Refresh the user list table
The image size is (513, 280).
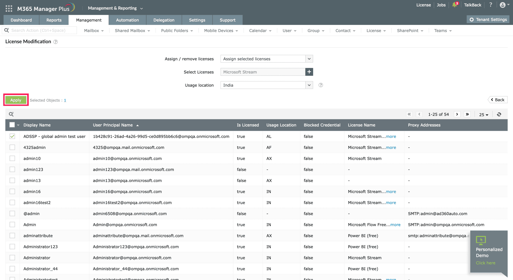(499, 114)
